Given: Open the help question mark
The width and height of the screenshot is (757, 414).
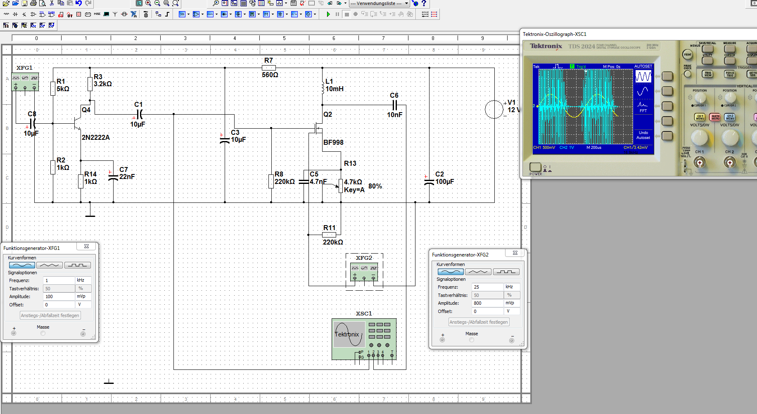Looking at the screenshot, I should click(x=424, y=3).
